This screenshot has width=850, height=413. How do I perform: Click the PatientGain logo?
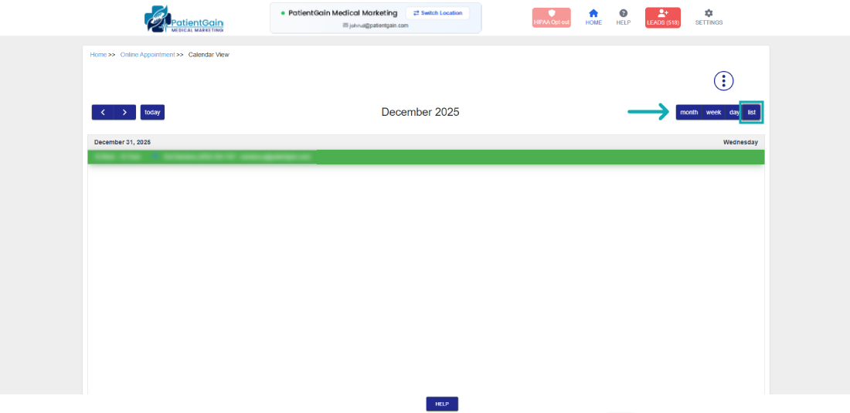184,19
